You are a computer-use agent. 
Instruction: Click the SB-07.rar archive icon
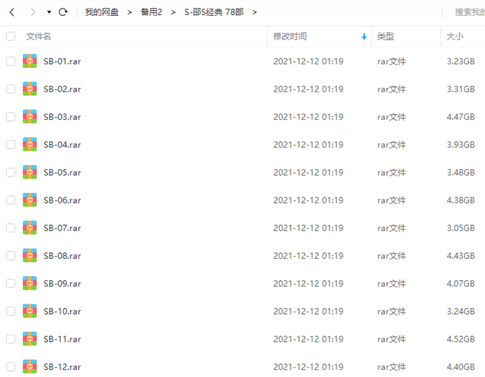[30, 228]
